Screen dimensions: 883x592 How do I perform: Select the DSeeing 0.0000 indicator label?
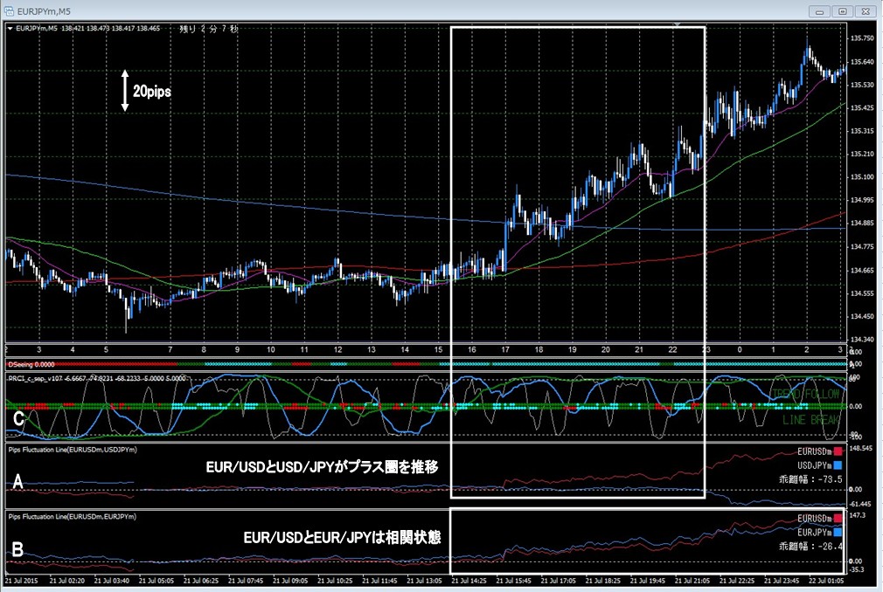[x=31, y=364]
